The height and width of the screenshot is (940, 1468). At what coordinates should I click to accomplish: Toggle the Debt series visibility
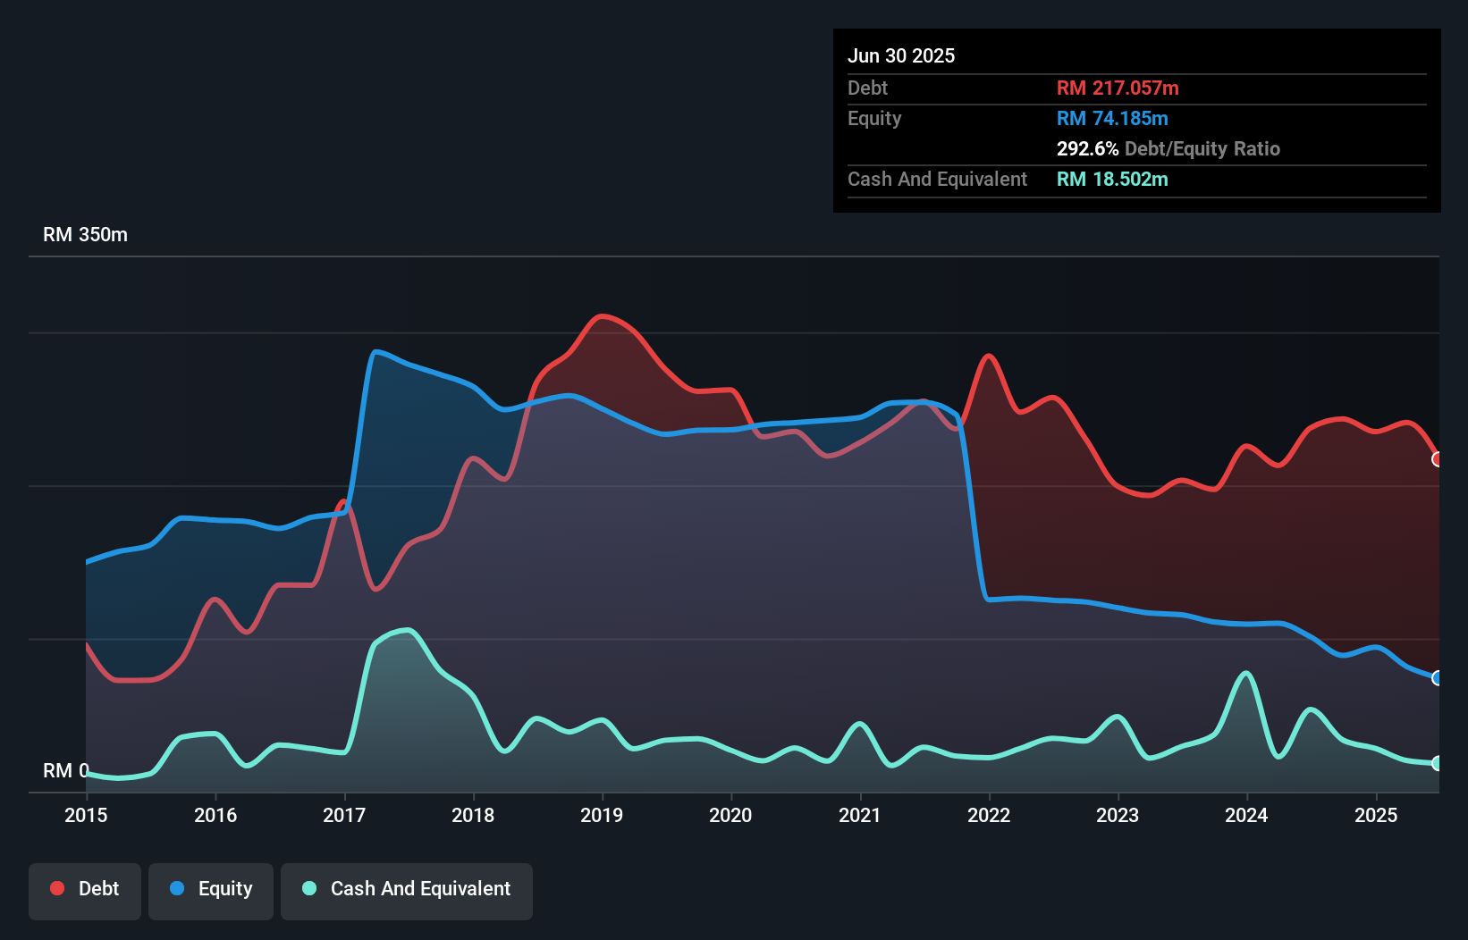[85, 888]
